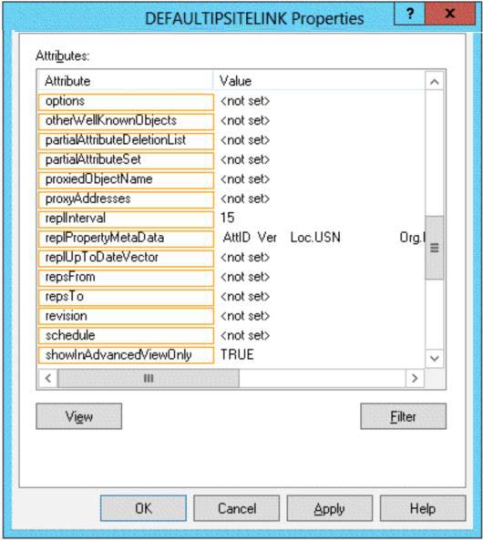Image resolution: width=483 pixels, height=540 pixels.
Task: Click the horizontal scrollbar thumb
Action: coord(149,378)
